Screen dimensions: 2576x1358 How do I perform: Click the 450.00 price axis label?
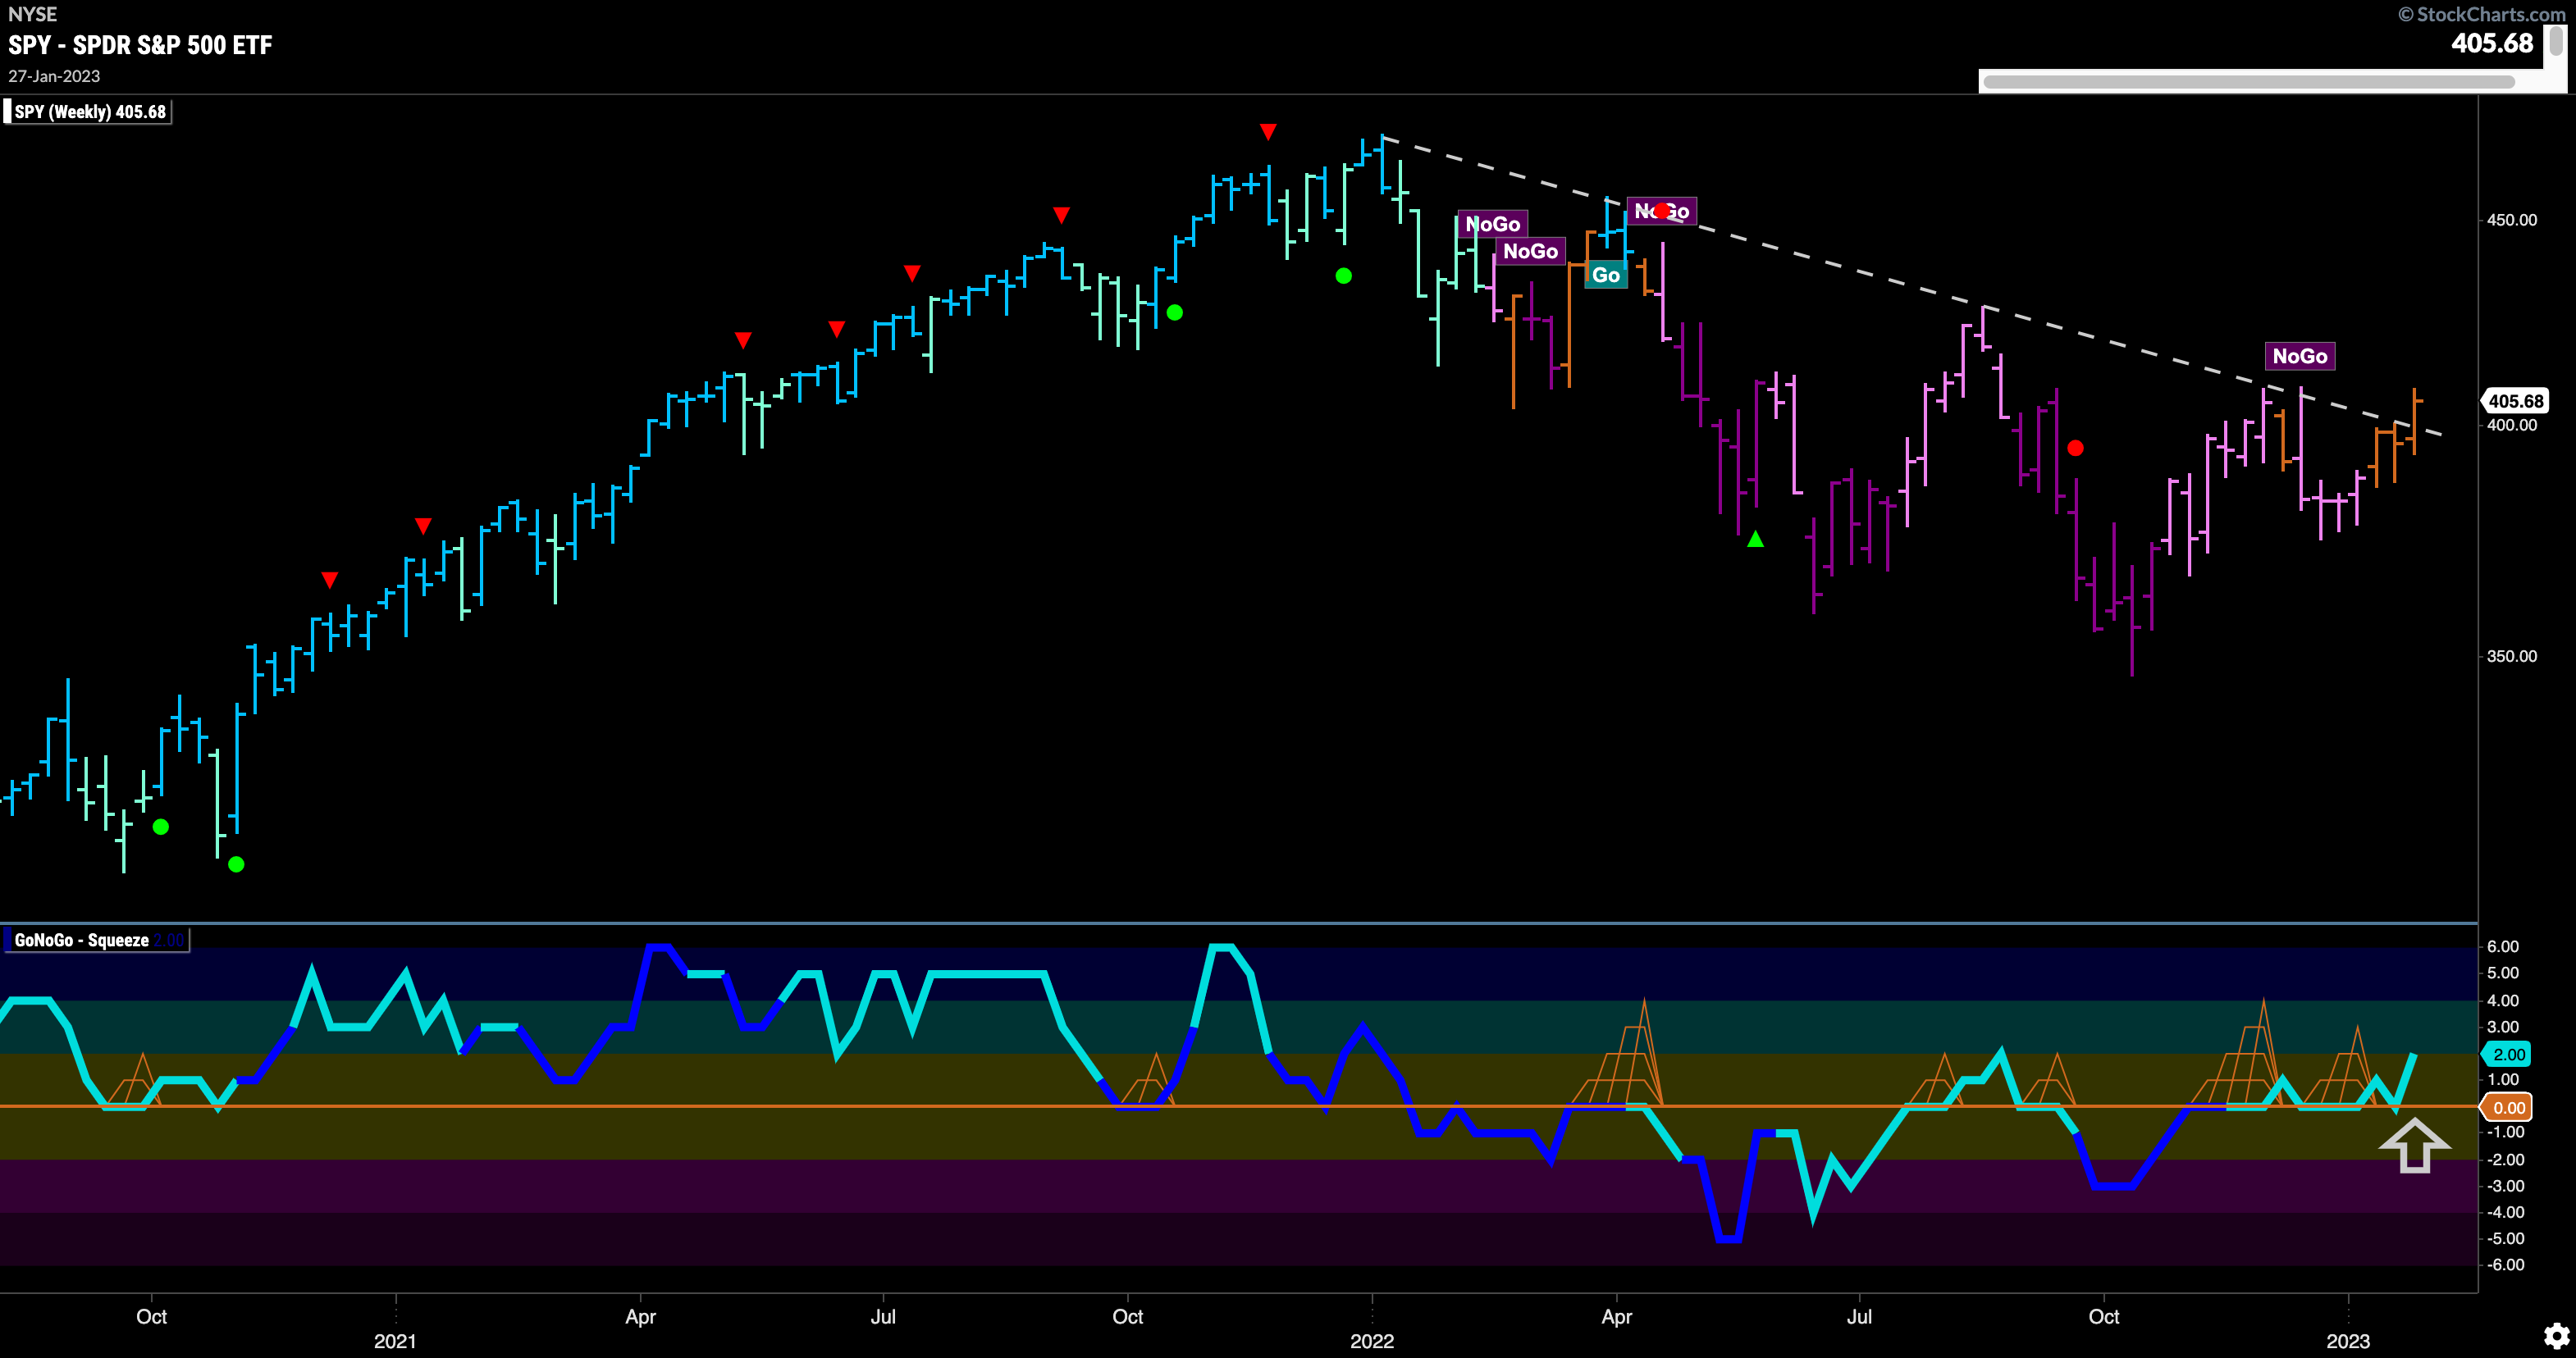coord(2511,220)
